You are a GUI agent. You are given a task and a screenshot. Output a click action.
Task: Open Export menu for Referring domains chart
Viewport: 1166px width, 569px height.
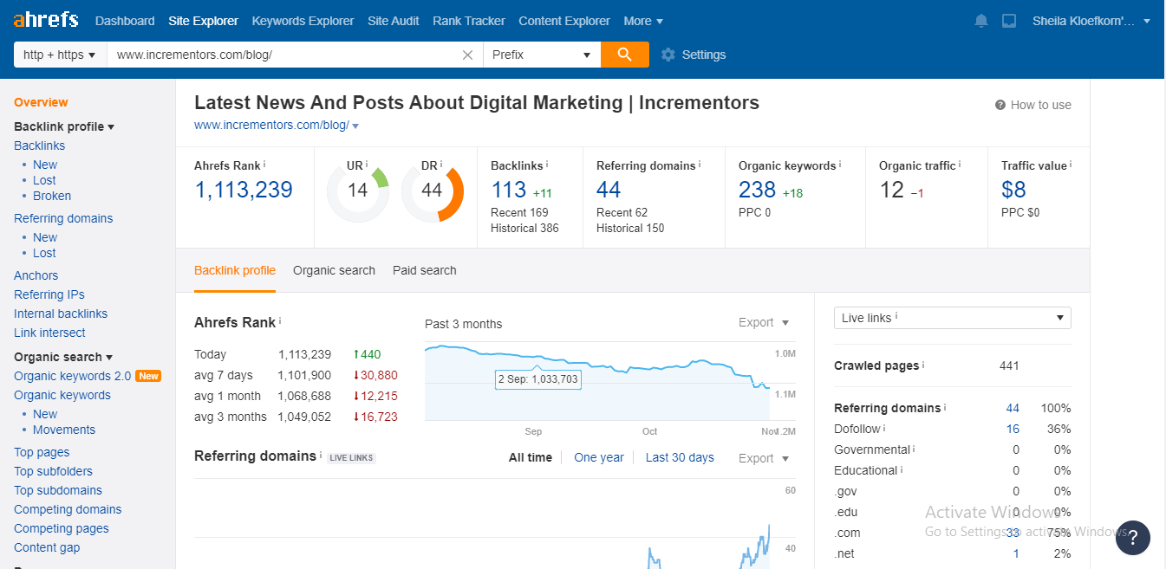(x=764, y=458)
